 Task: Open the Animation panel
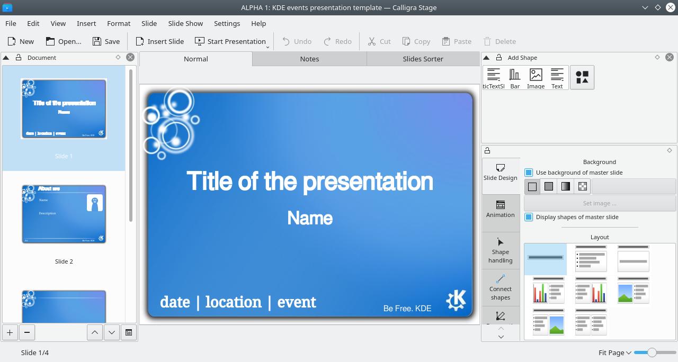click(500, 209)
